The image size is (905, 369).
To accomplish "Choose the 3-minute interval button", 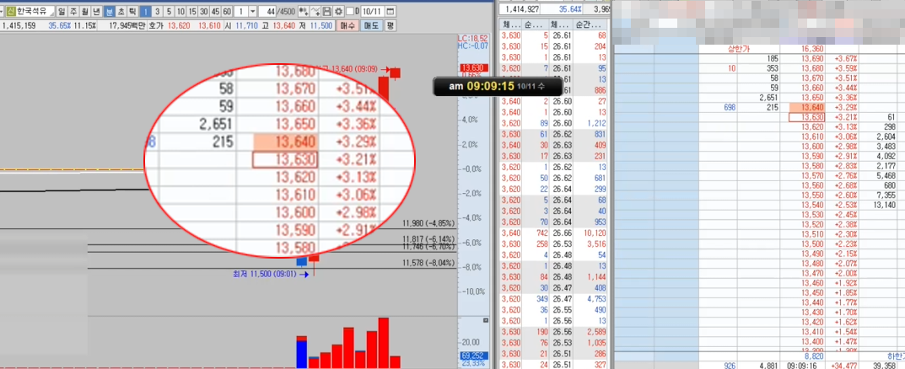I will click(159, 11).
